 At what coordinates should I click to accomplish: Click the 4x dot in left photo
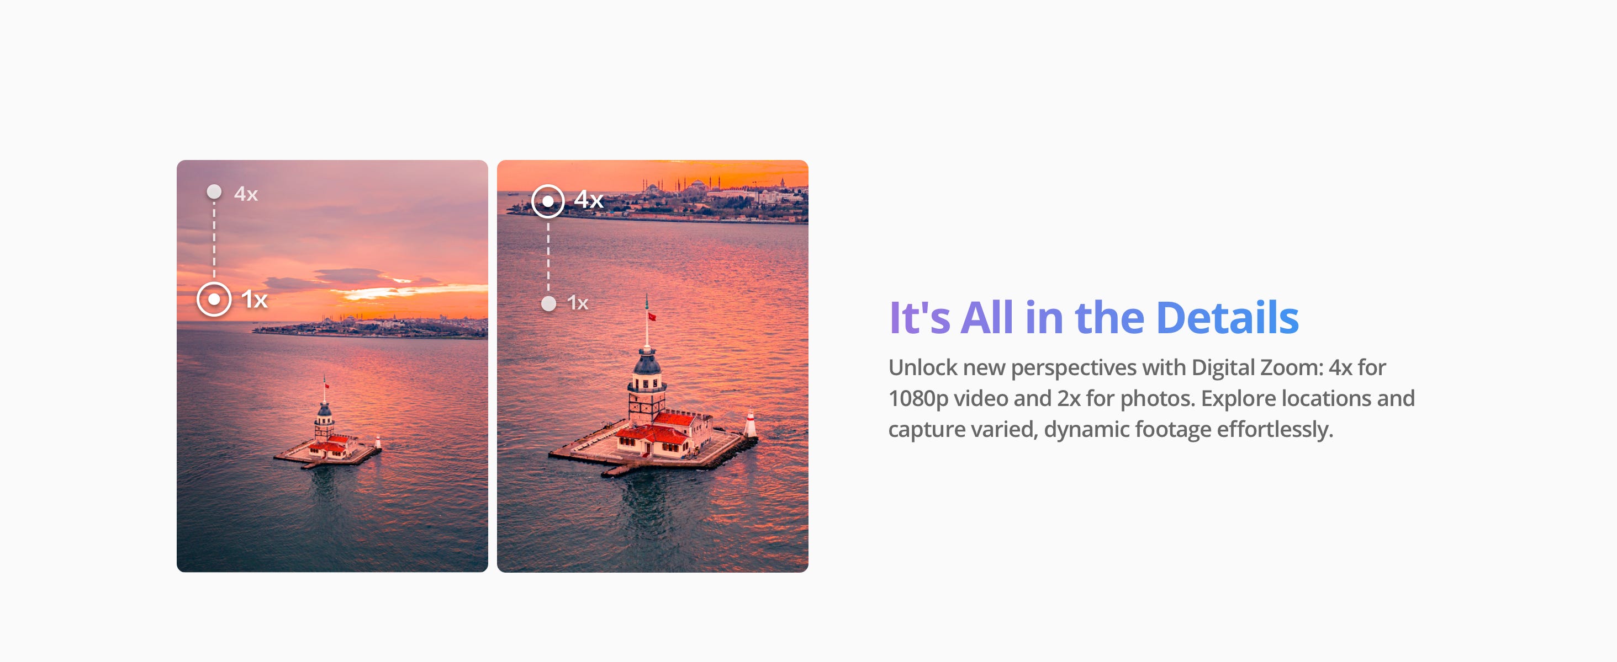click(x=214, y=192)
